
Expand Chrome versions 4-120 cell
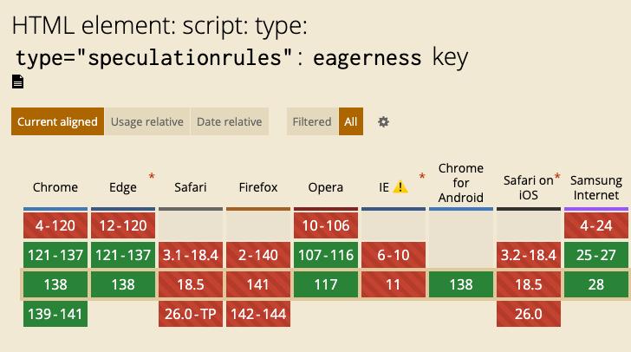click(55, 225)
